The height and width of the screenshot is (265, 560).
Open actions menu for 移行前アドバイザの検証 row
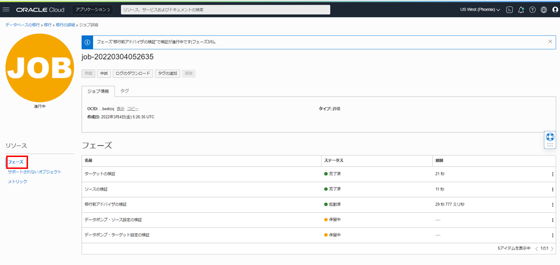tap(552, 205)
